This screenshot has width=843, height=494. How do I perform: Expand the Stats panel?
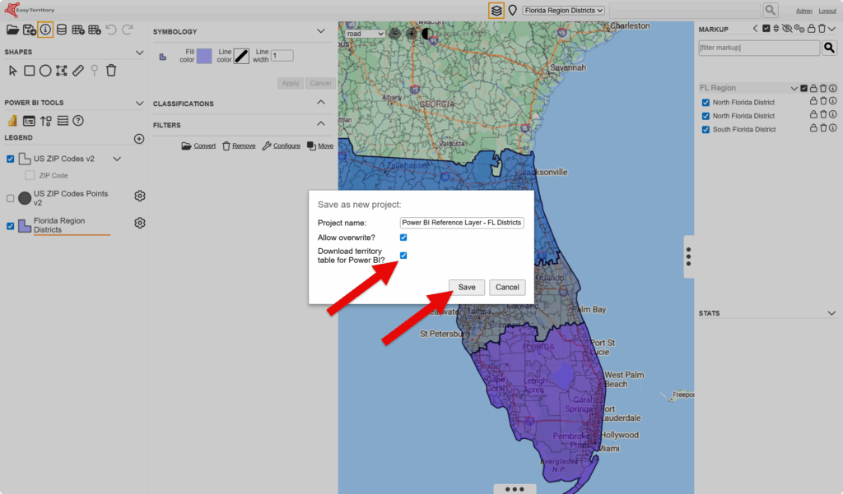click(x=831, y=313)
